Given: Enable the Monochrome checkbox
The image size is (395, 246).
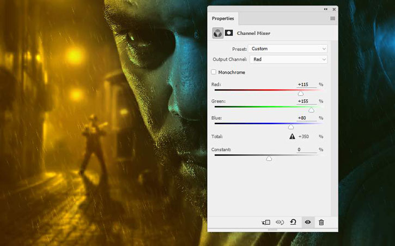Looking at the screenshot, I should tap(214, 72).
